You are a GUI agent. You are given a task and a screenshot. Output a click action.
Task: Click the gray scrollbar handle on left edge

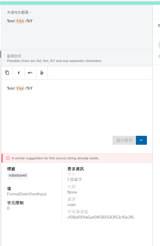1,54
